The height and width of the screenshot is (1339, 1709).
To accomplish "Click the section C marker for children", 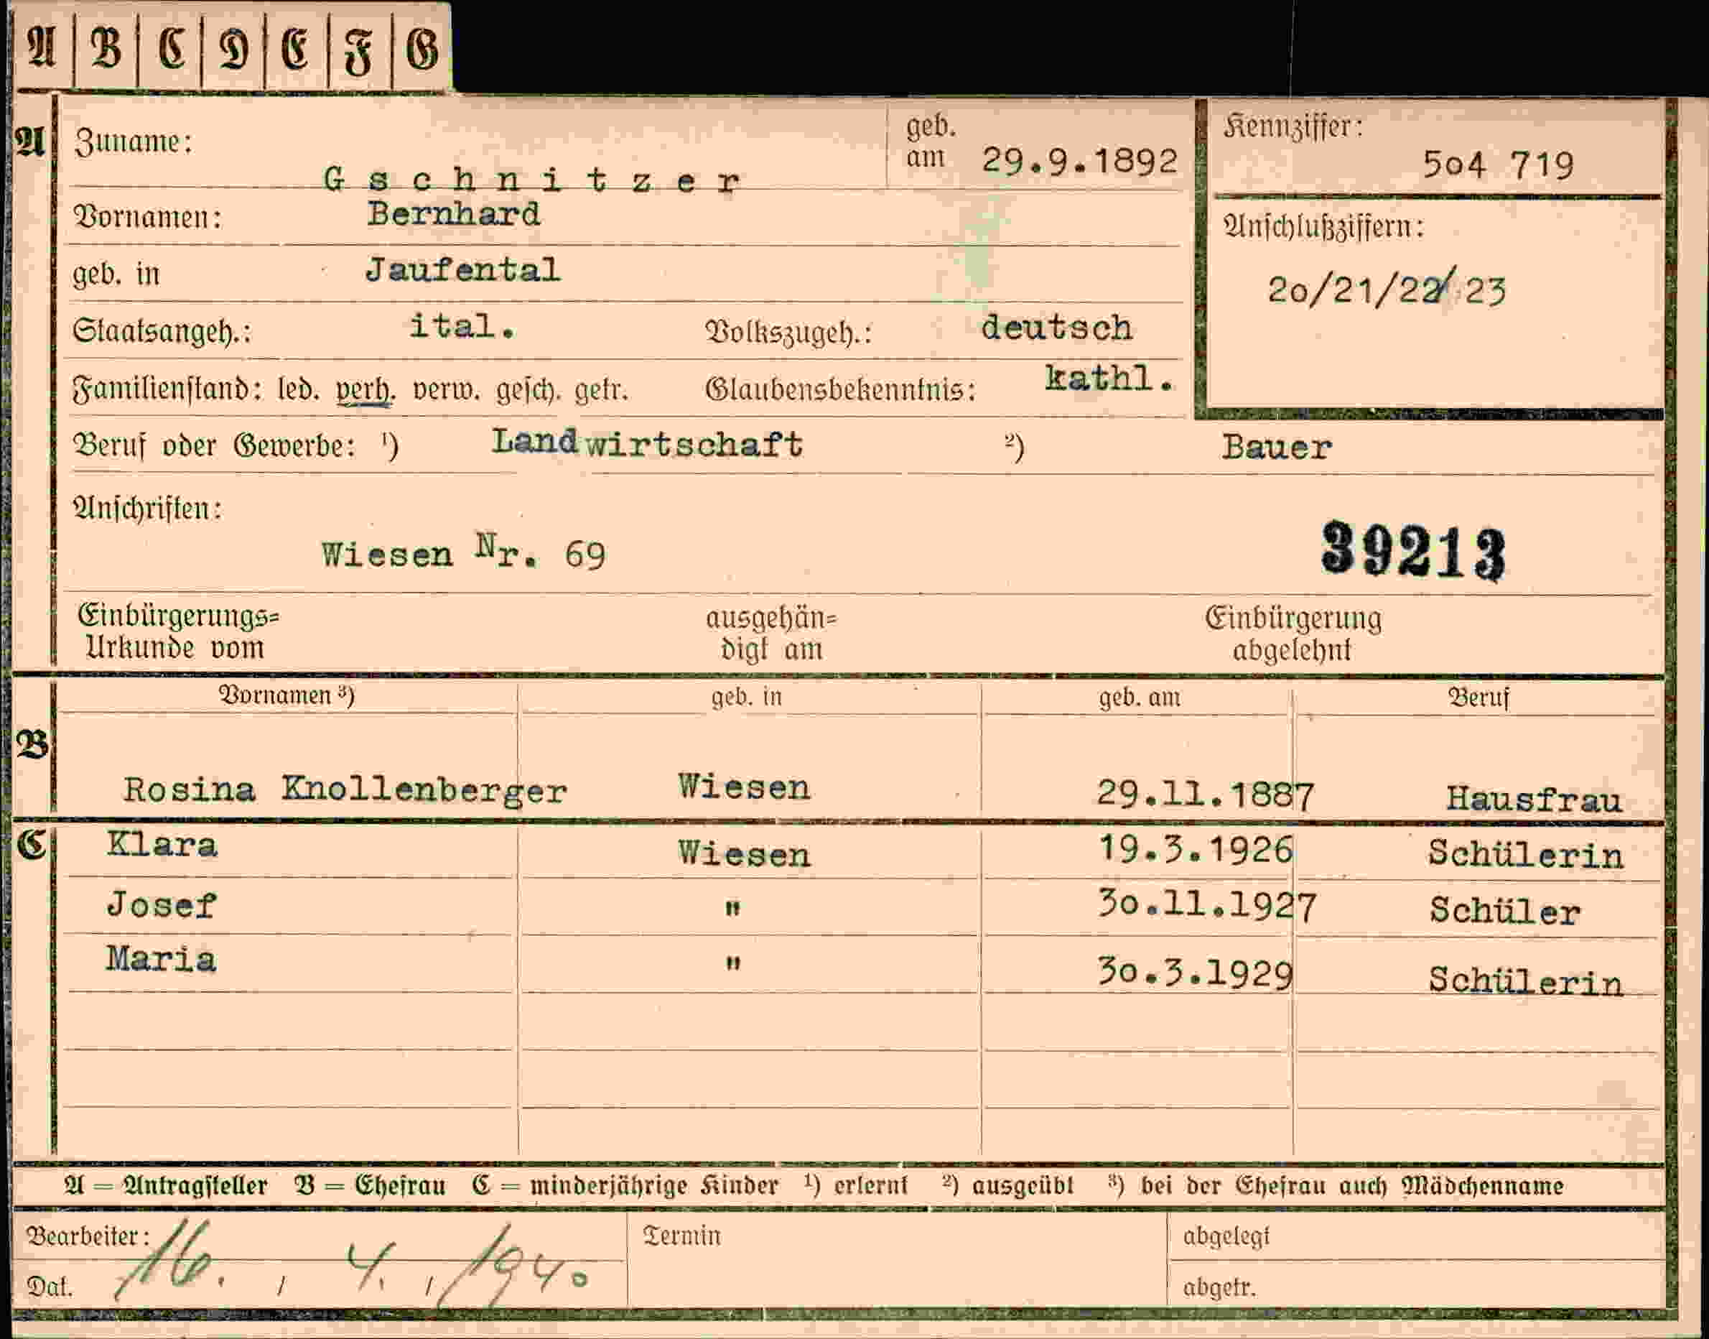I will pos(32,846).
